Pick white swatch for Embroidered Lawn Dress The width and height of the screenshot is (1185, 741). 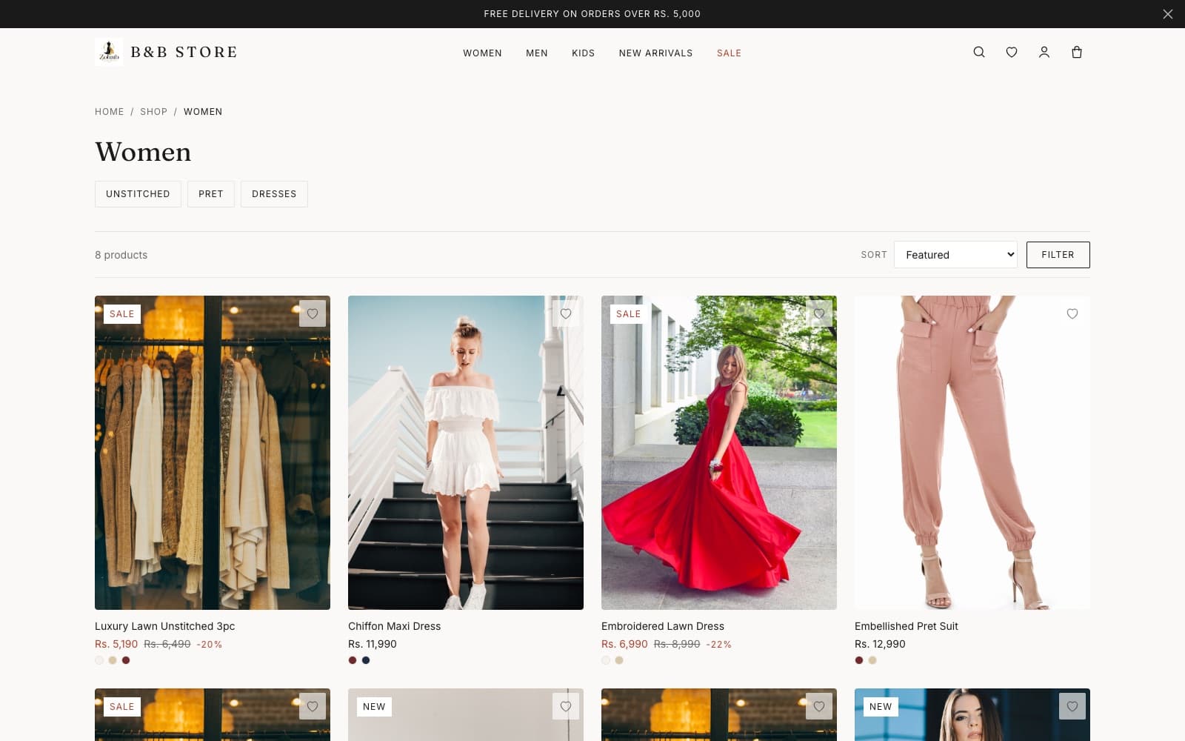pos(606,660)
